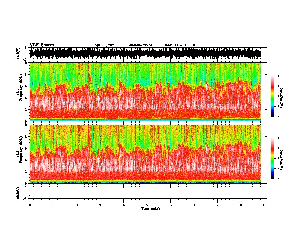Screen dimensions: 298x230
Task: Click the "ch.1(V)" waveform axis label
Action: pyautogui.click(x=18, y=53)
